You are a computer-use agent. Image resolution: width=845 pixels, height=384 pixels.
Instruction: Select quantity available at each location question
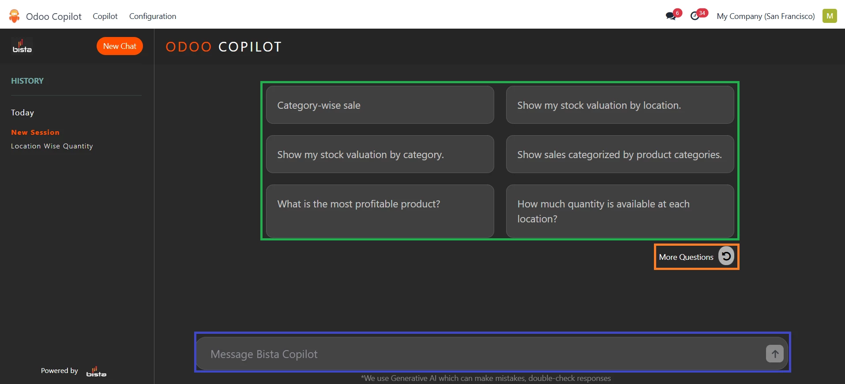pos(620,211)
